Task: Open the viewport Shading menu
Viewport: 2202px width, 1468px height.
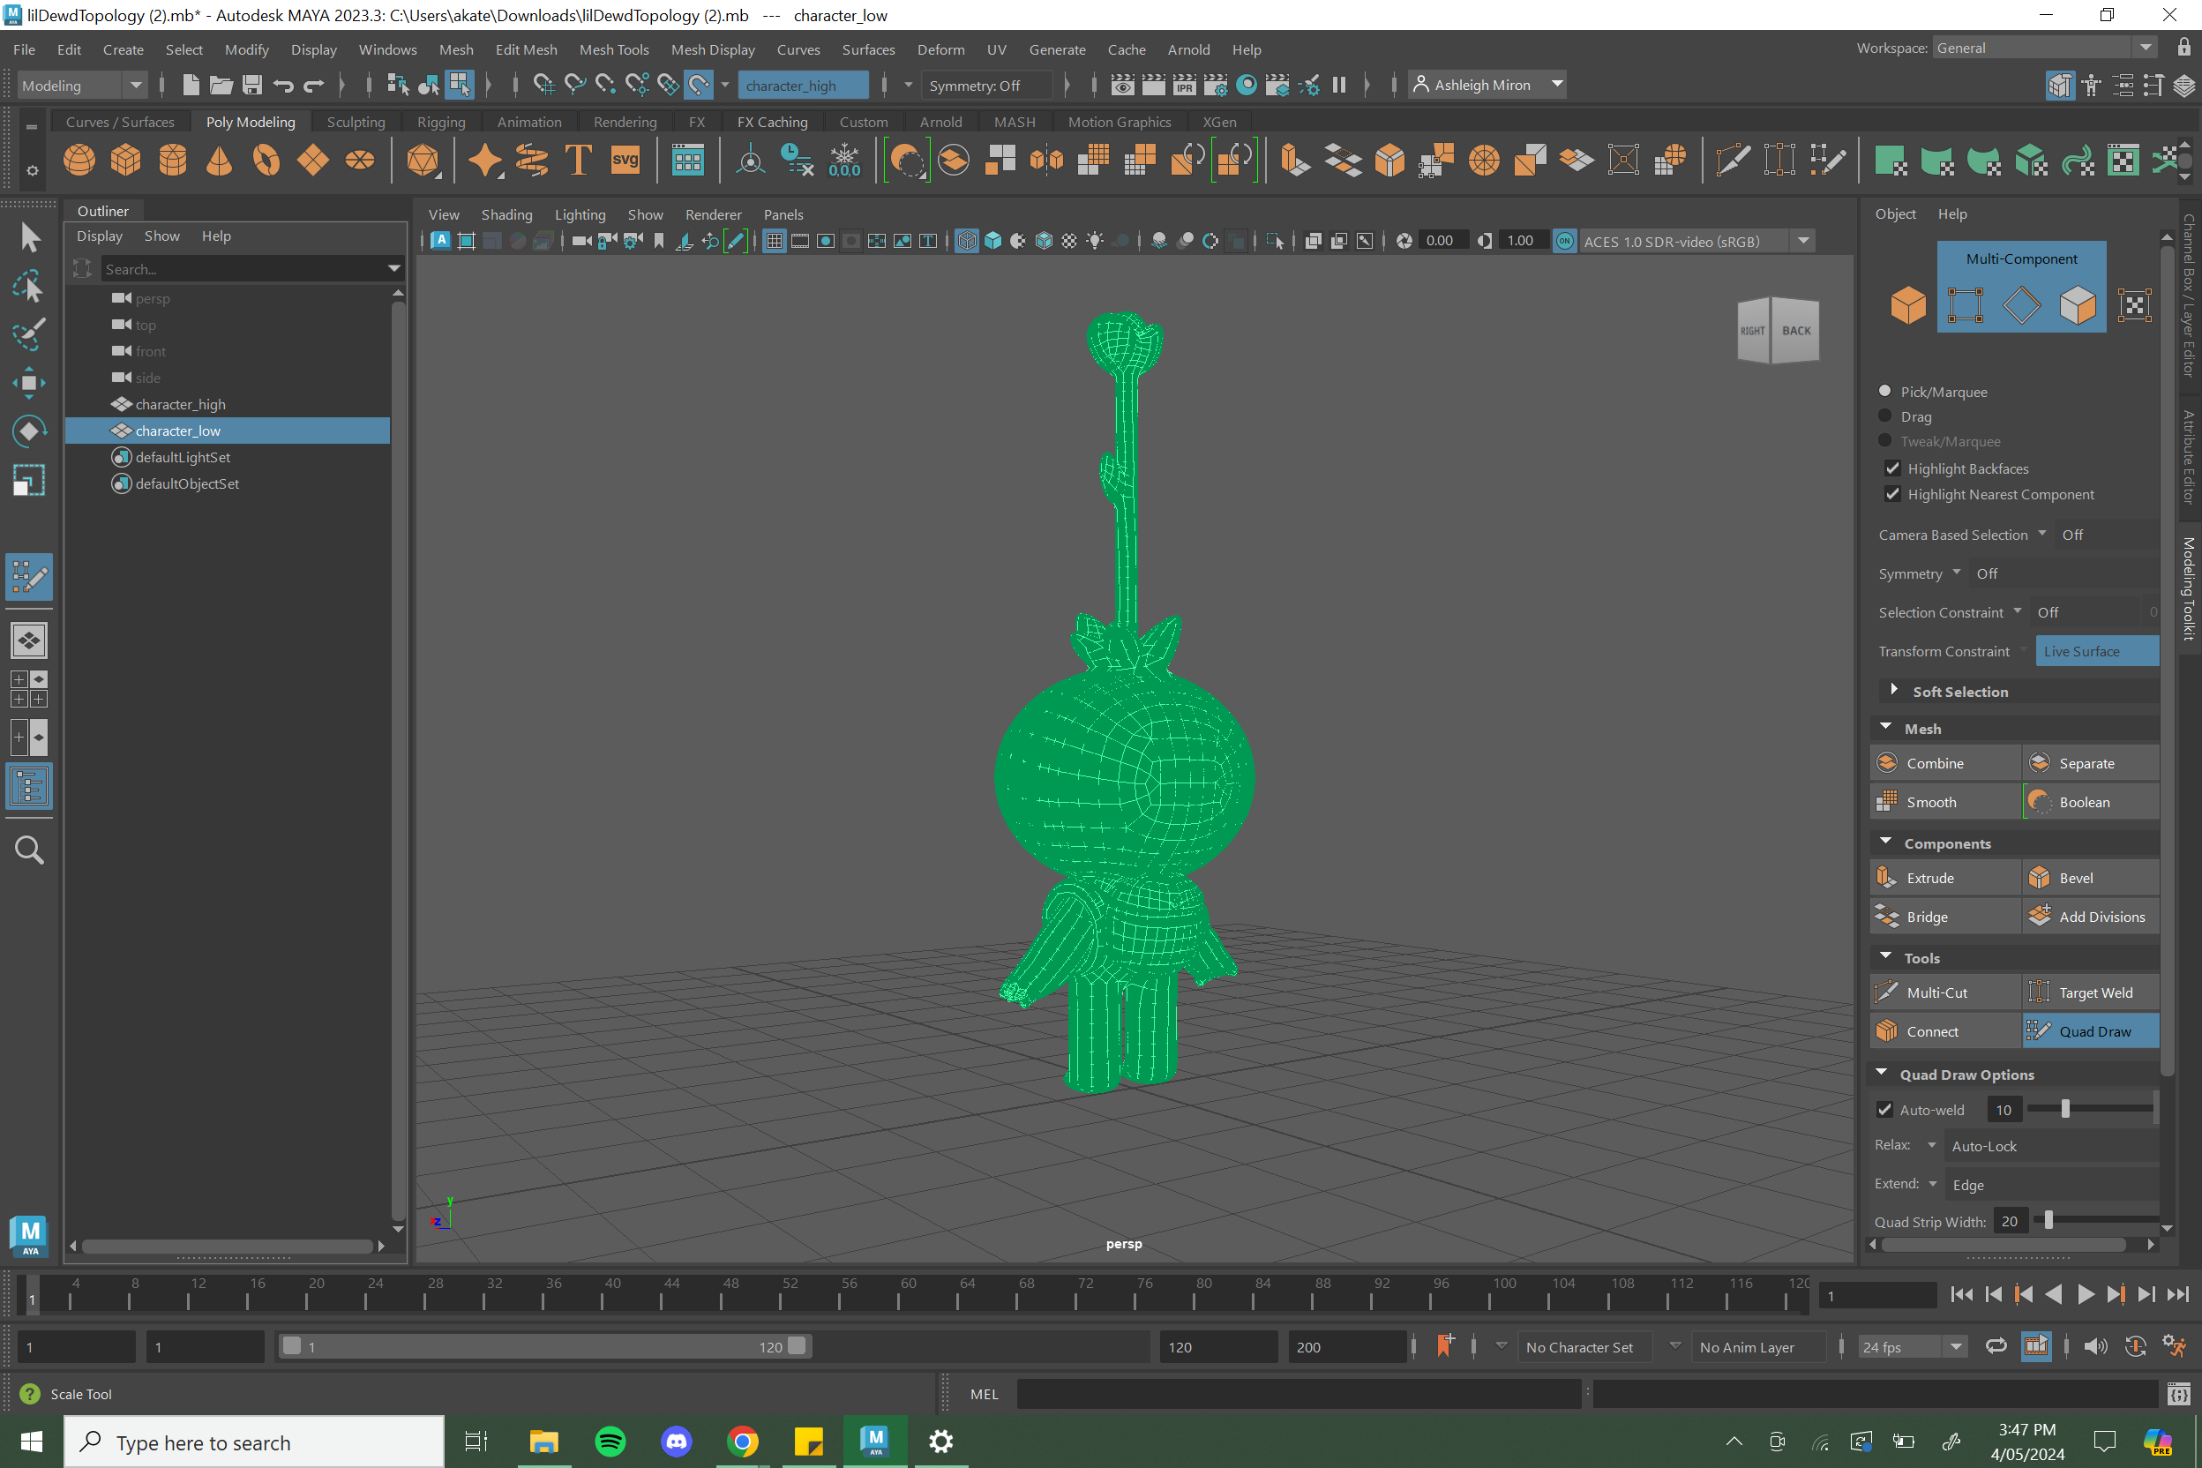Action: pyautogui.click(x=506, y=214)
